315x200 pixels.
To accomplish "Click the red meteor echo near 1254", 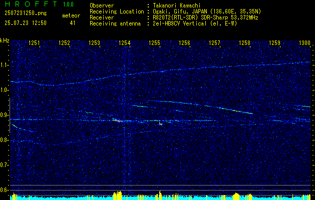I will [118, 120].
